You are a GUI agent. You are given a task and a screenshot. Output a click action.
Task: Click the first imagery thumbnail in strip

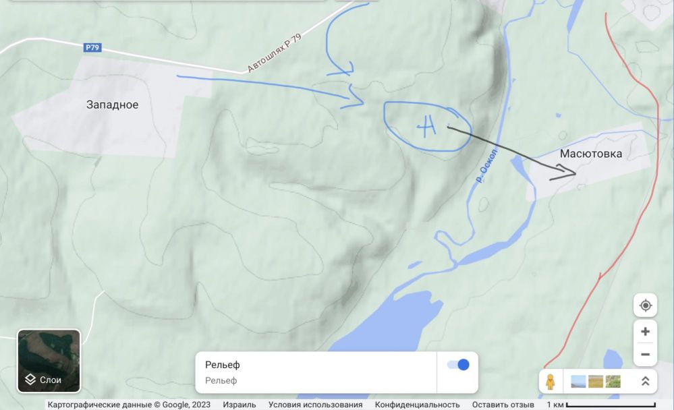click(x=578, y=381)
